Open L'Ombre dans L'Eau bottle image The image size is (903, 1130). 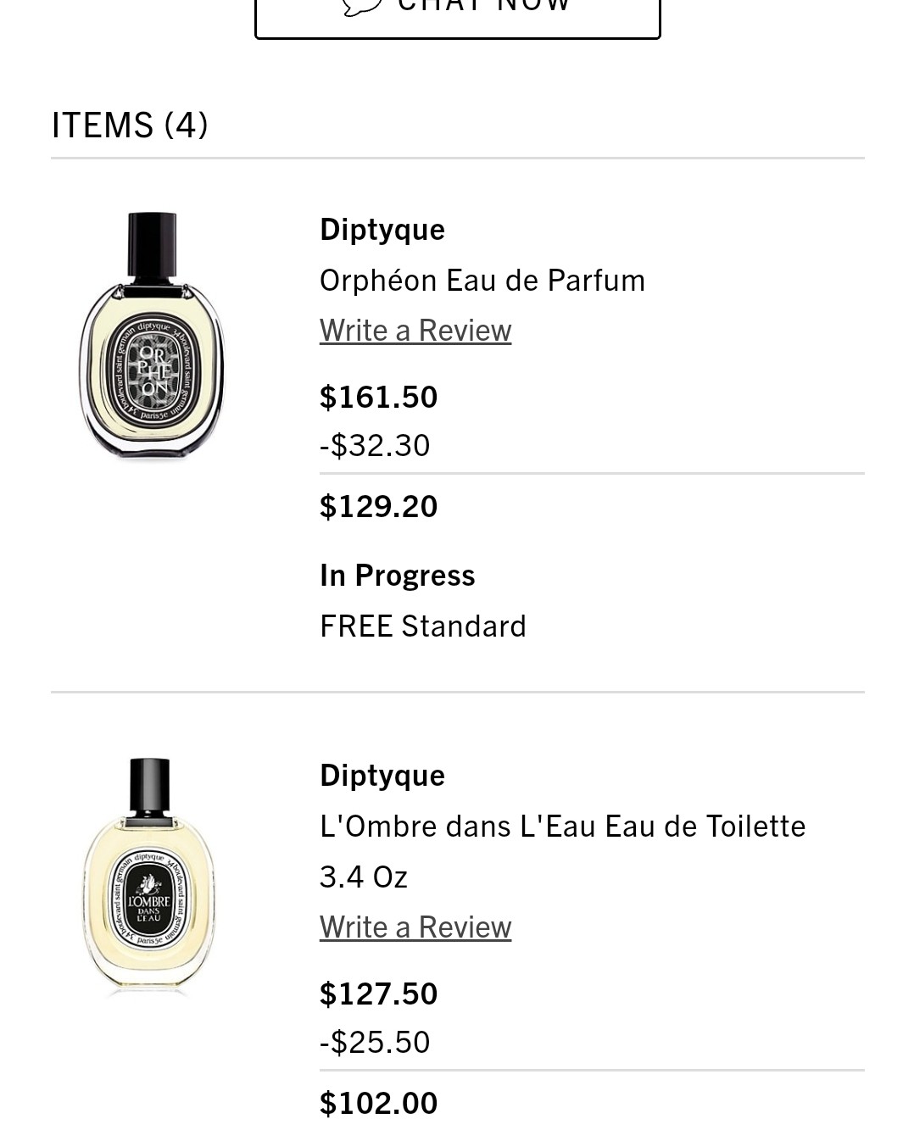[x=149, y=874]
